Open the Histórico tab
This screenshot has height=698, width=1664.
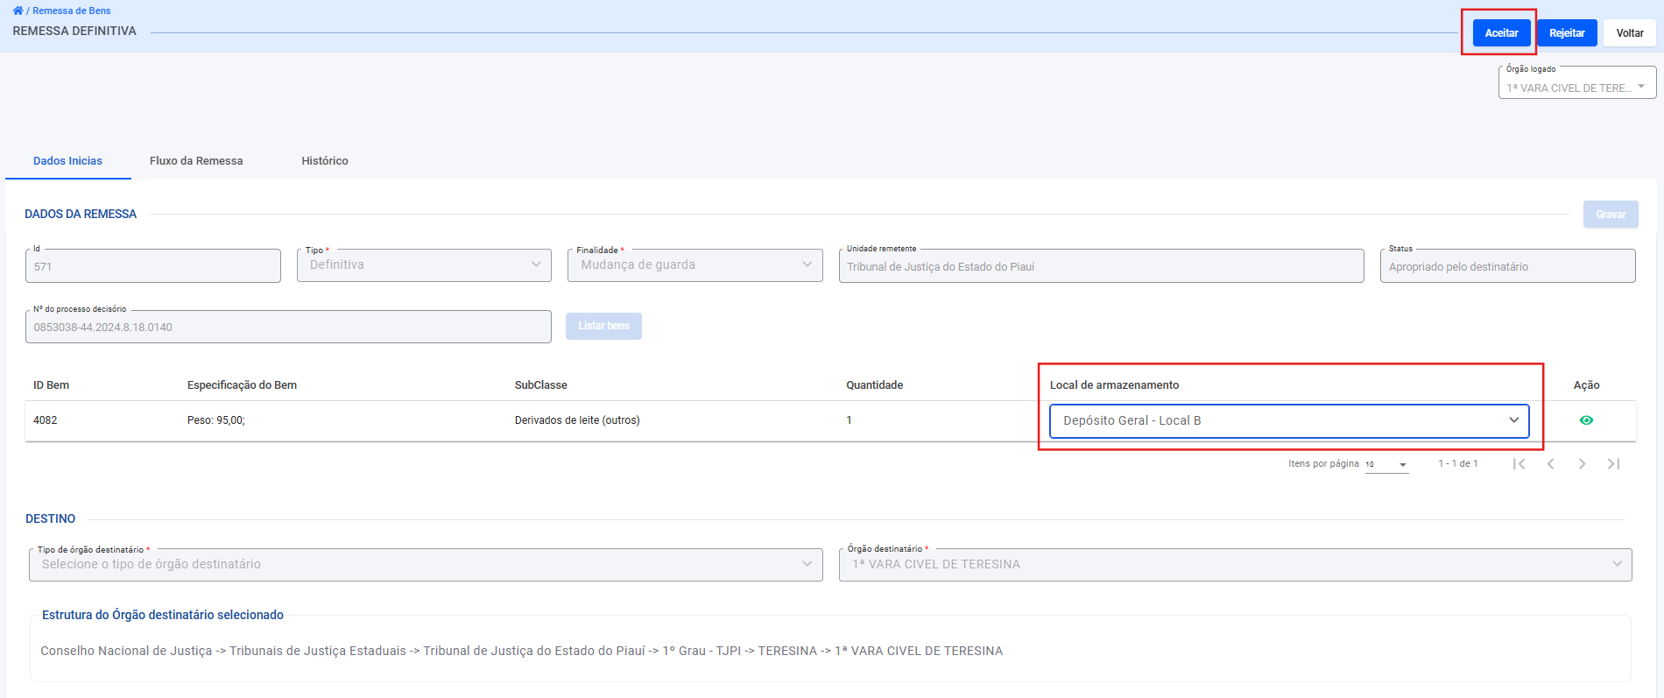pyautogui.click(x=325, y=161)
